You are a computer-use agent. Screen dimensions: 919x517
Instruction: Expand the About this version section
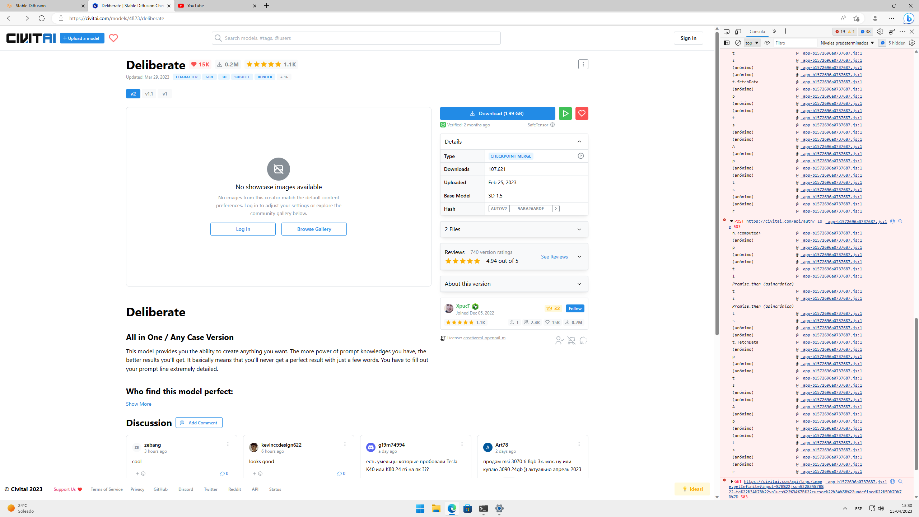514,284
